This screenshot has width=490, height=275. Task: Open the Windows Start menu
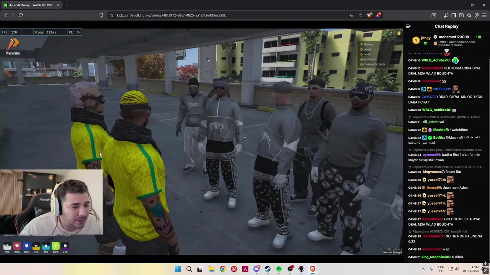pos(178,269)
